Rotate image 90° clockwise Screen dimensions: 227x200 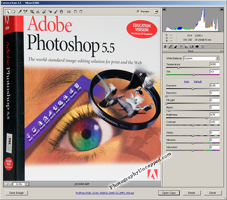pyautogui.click(x=81, y=12)
